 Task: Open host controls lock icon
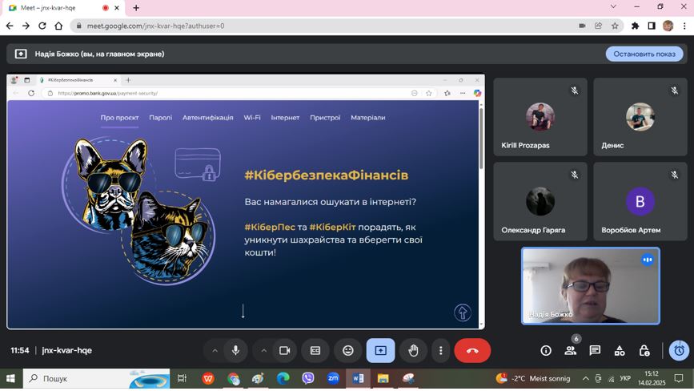[644, 351]
